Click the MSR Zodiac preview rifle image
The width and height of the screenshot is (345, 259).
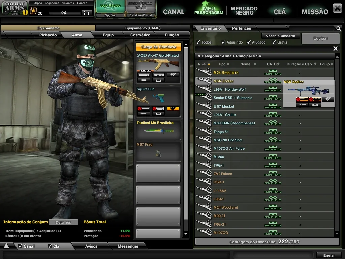click(308, 91)
